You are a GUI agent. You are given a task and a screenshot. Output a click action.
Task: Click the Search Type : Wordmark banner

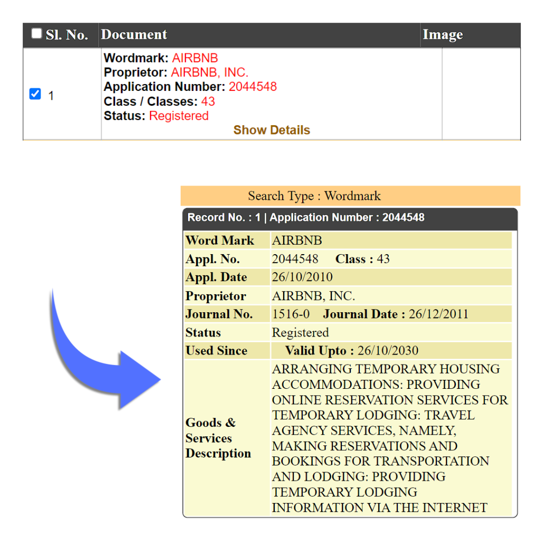click(314, 196)
